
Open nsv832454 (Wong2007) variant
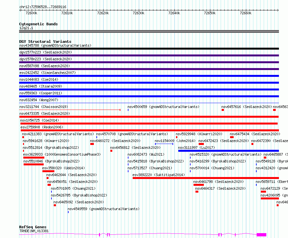point(39,100)
